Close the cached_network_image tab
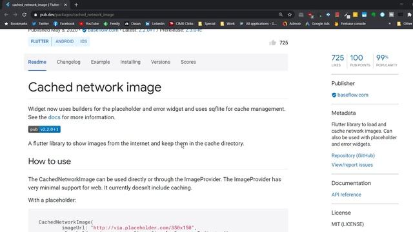This screenshot has width=413, height=232. pyautogui.click(x=65, y=5)
